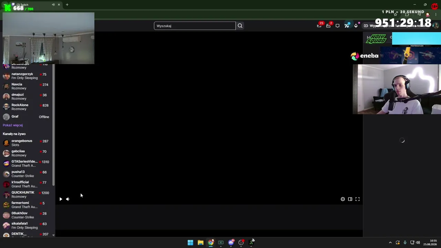Click the ad-free watch offer button

tap(396, 26)
